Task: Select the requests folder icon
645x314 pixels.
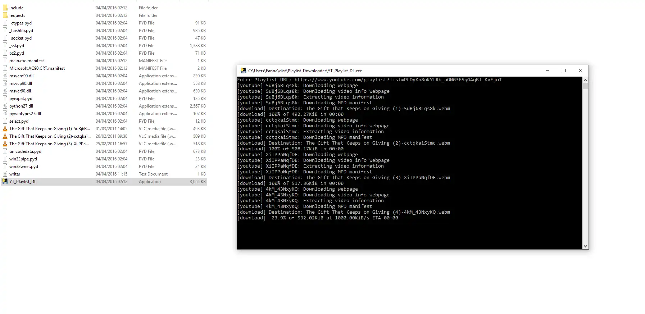Action: 5,15
